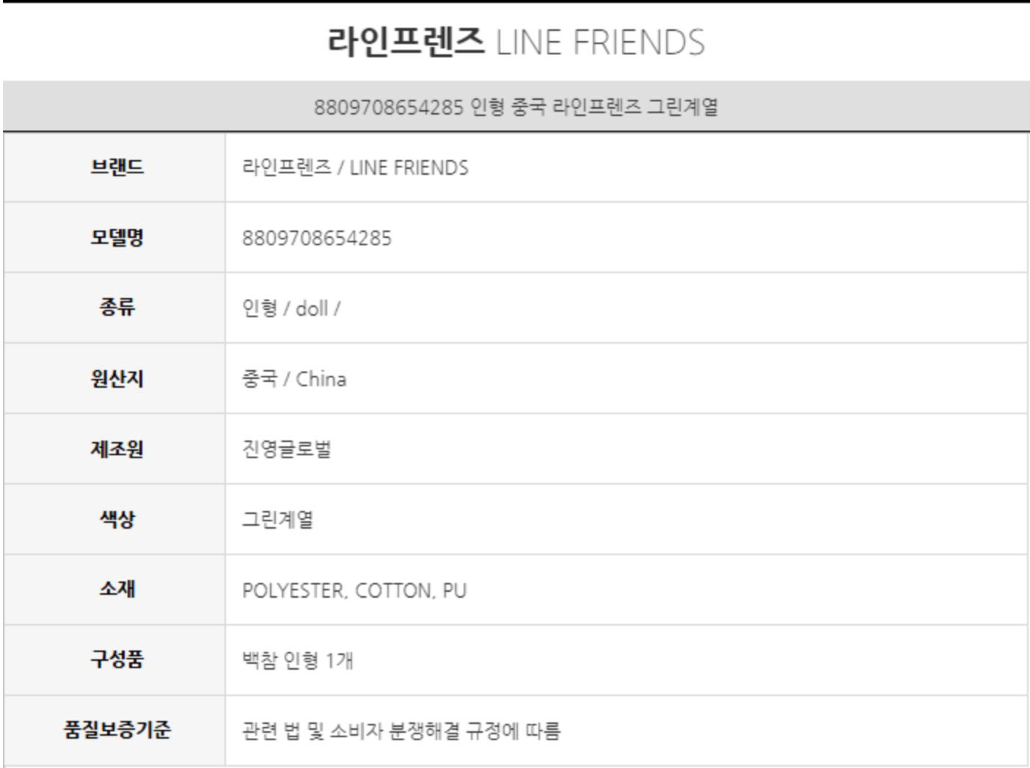The height and width of the screenshot is (768, 1030).
Task: Click the 백참 인형 1개 value
Action: coord(298,661)
